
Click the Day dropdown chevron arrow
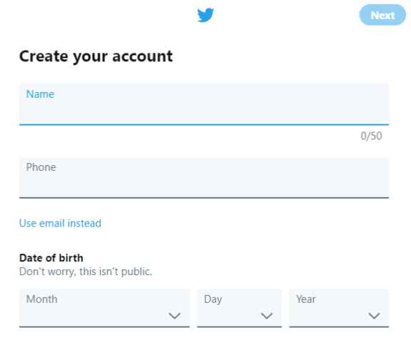point(267,316)
